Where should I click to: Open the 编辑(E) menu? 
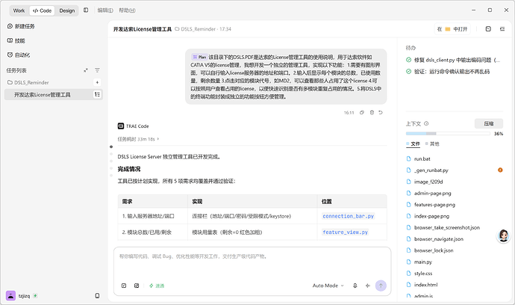tap(105, 10)
